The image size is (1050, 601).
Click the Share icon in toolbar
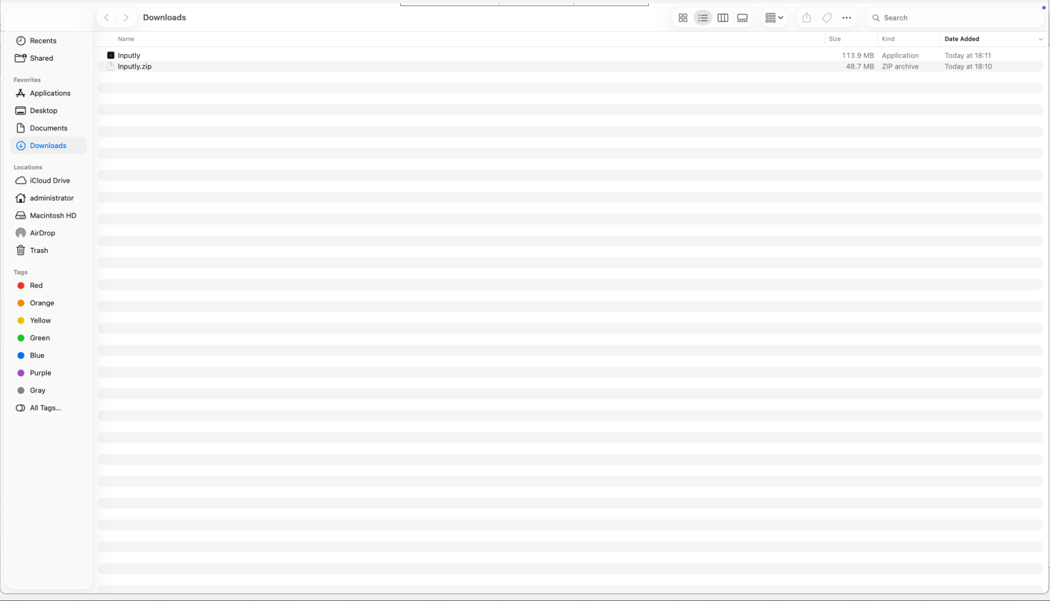807,18
